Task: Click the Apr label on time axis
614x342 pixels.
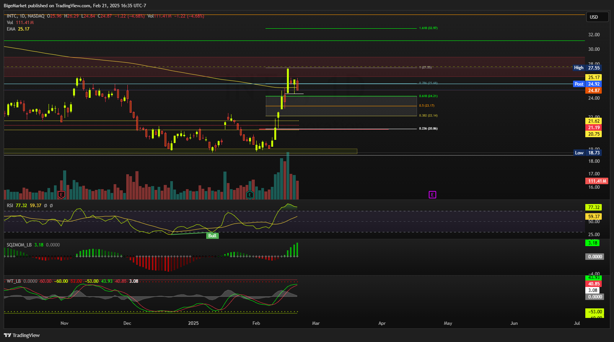Action: click(x=382, y=323)
